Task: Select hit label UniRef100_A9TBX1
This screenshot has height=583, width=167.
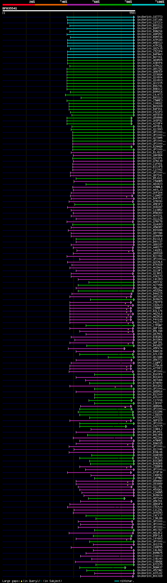Action: [150, 126]
